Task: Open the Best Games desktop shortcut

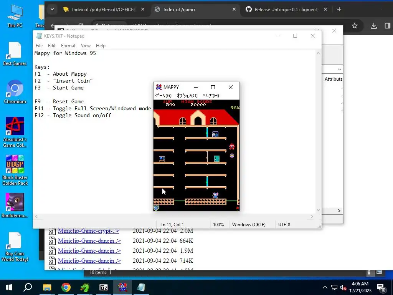Action: pos(15,54)
